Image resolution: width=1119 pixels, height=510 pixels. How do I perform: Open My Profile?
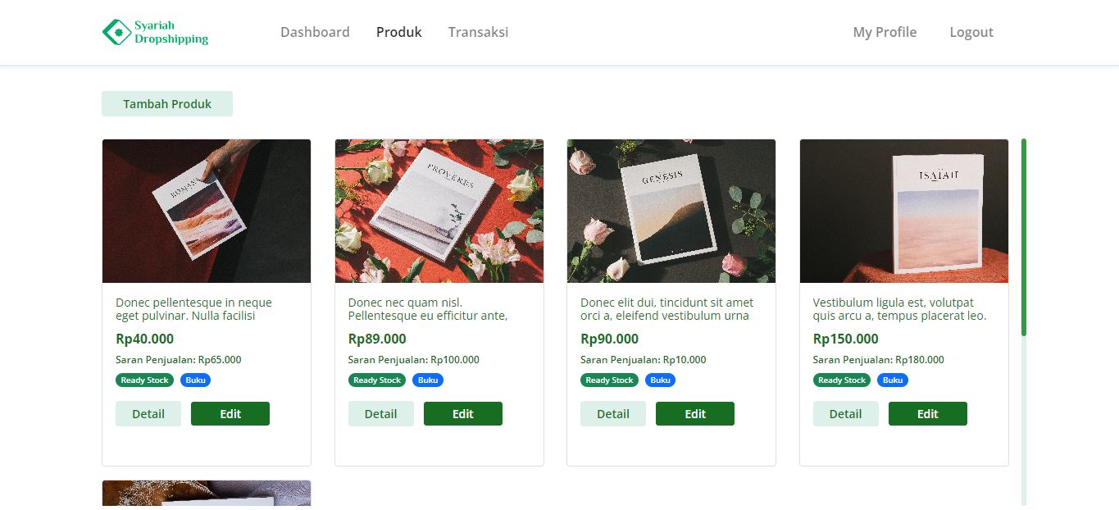click(x=885, y=31)
